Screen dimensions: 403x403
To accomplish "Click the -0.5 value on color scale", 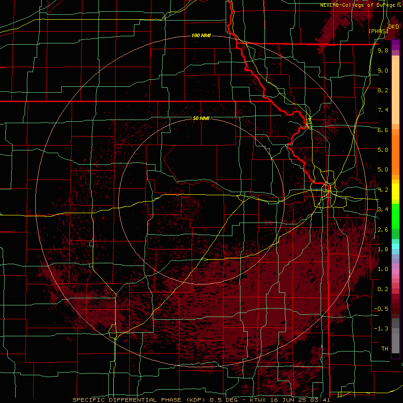I will coord(381,309).
